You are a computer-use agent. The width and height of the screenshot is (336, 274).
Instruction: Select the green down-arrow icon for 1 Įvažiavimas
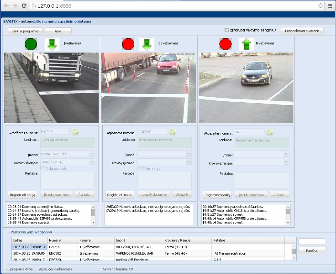[51, 44]
